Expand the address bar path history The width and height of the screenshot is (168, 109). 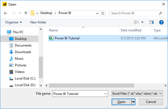(x=97, y=13)
